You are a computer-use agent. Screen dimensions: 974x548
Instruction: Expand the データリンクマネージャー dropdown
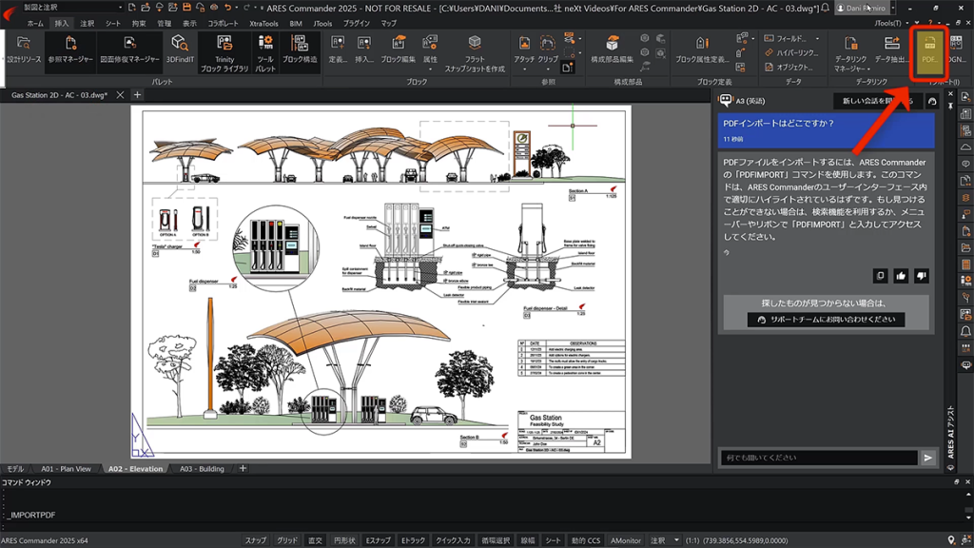coord(868,69)
